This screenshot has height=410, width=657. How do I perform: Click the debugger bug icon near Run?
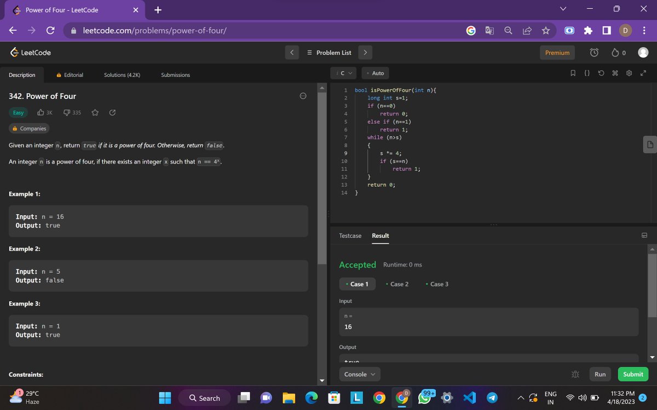[x=575, y=374]
